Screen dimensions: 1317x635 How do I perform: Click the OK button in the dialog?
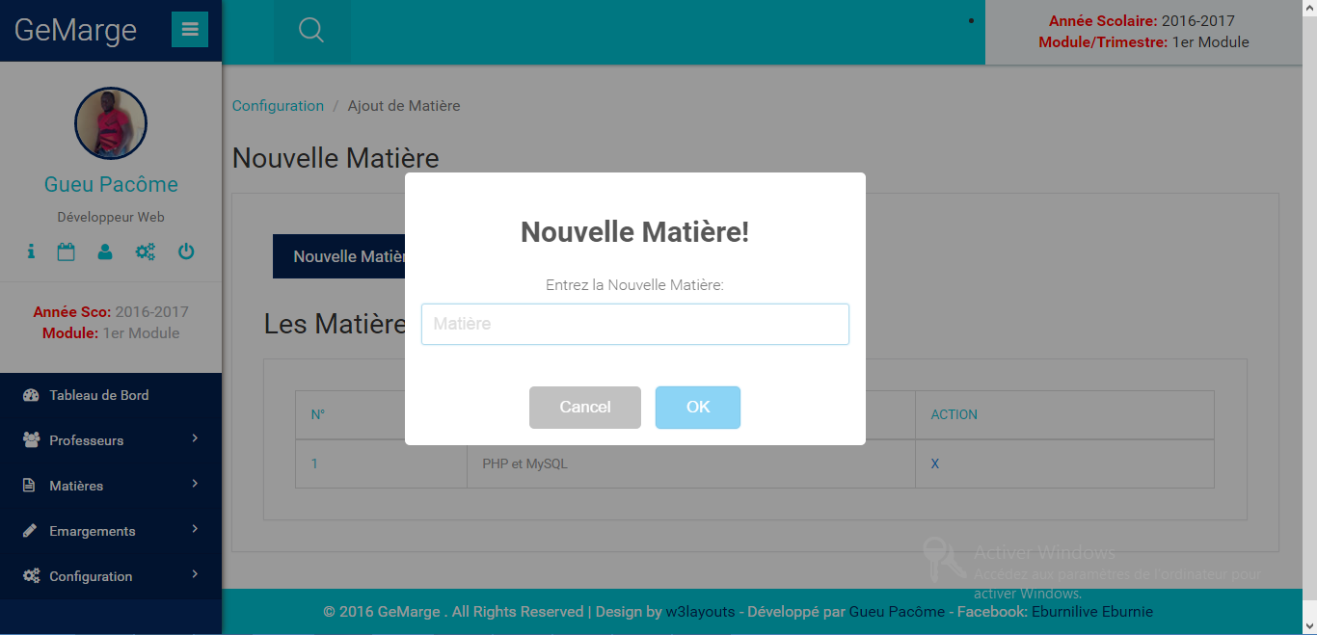697,407
